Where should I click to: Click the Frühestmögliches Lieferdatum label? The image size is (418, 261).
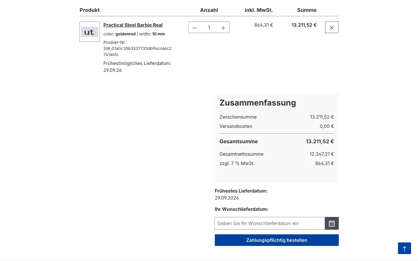137,64
